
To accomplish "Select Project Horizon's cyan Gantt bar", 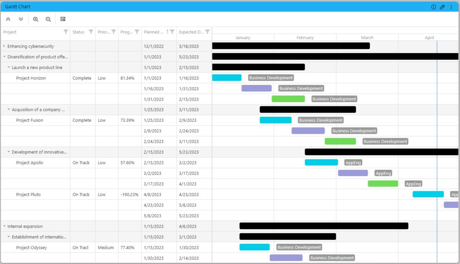I will [227, 77].
